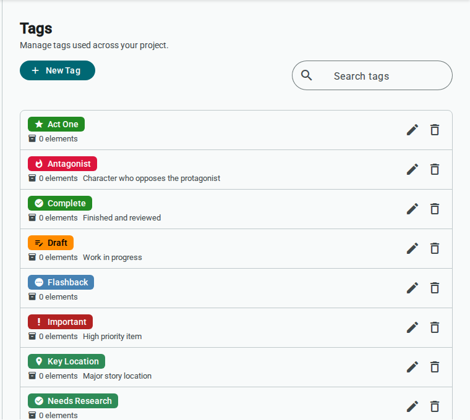Click 'High priority item' description

[x=112, y=337]
